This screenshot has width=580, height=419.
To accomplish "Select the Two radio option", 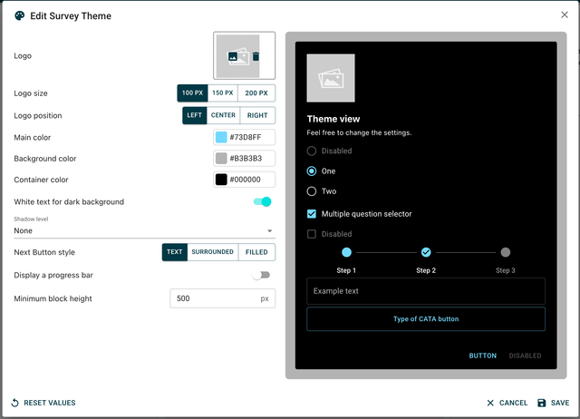I will [x=312, y=191].
